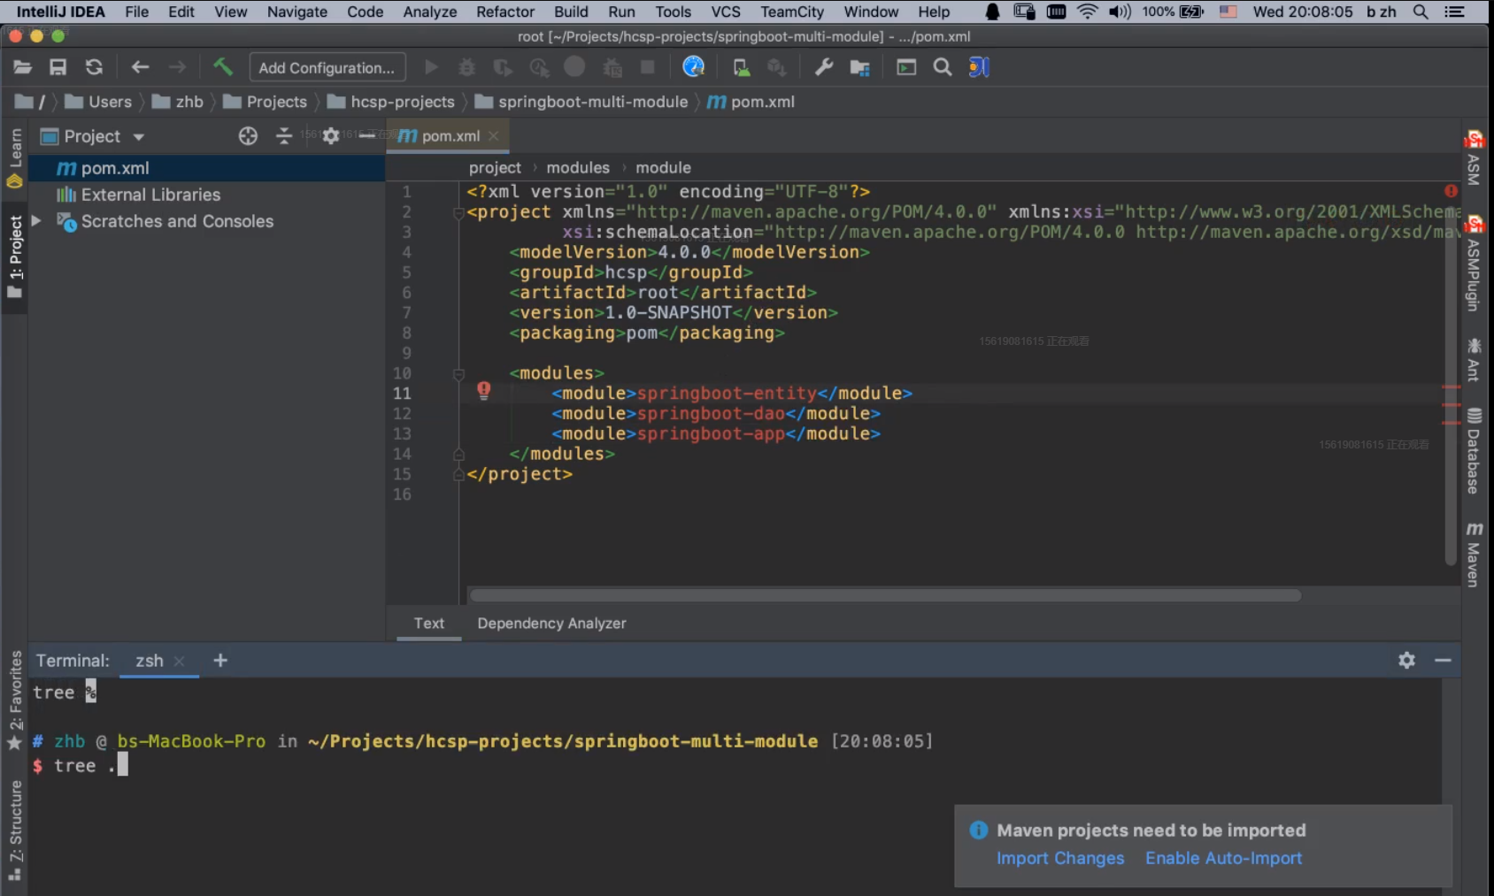Open terminal settings gear icon
Viewport: 1494px width, 896px height.
click(x=1406, y=661)
